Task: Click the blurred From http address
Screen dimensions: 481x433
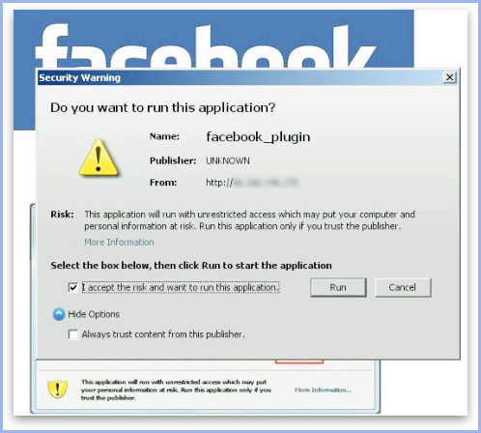Action: 252,183
